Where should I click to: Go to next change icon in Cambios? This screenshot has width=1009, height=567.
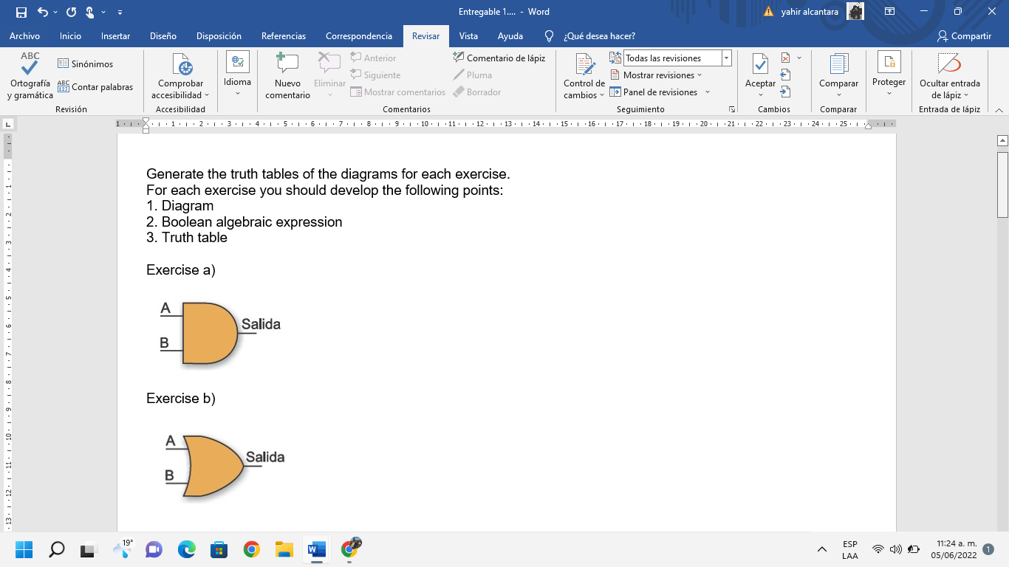(x=785, y=92)
